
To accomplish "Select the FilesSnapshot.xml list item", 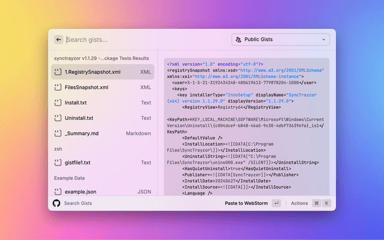I will click(x=102, y=88).
